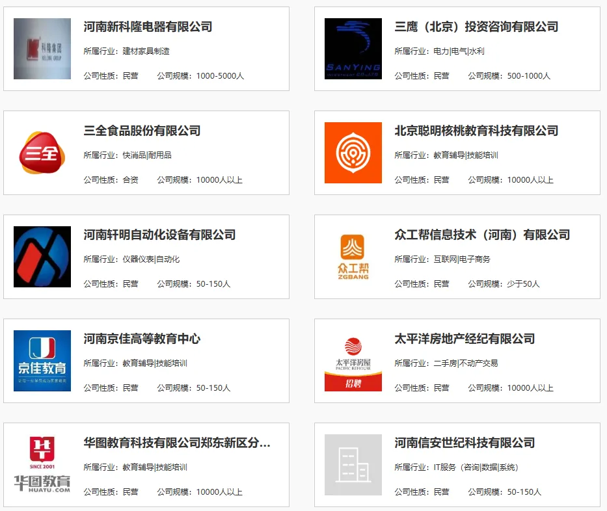Click the 科隆集团 company logo
Image resolution: width=607 pixels, height=511 pixels.
coord(42,49)
